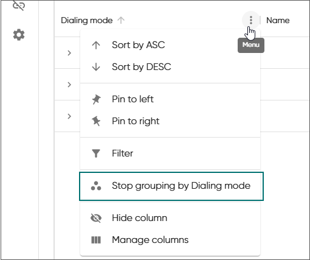Click the grouping dots icon

point(96,186)
